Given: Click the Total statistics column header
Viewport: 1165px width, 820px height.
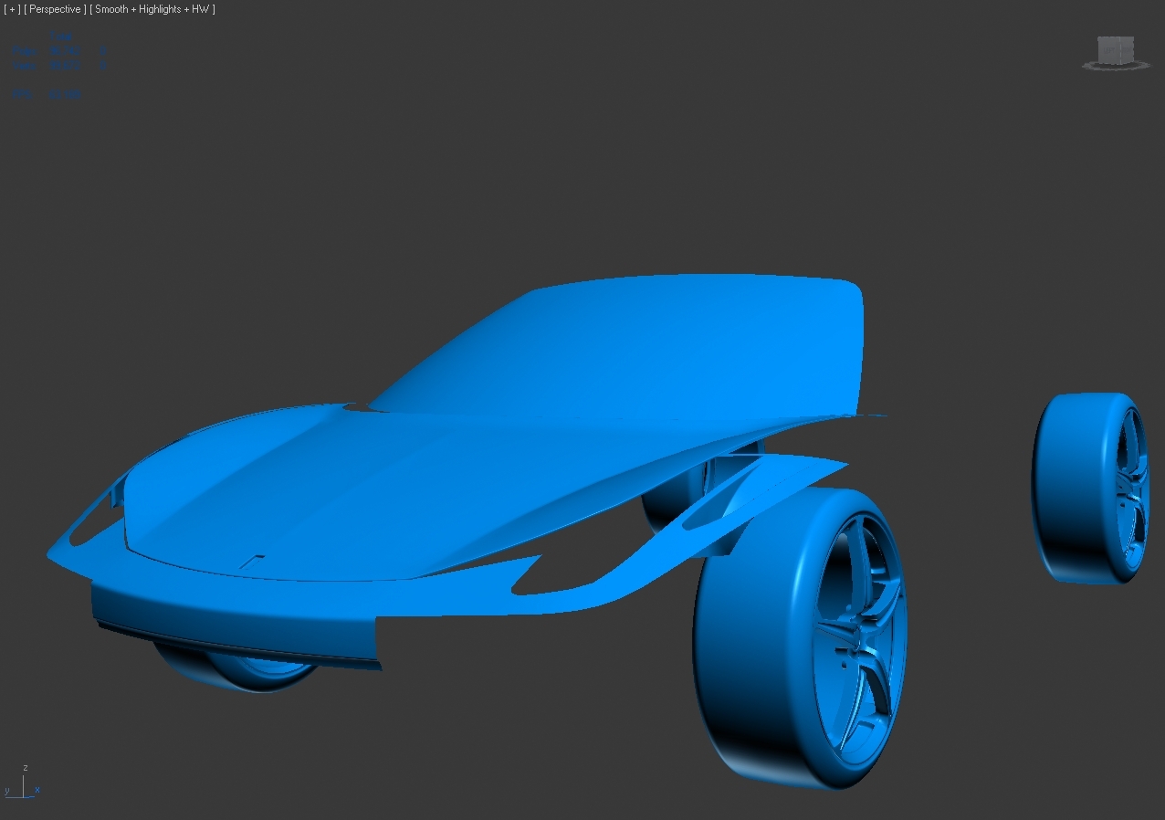Looking at the screenshot, I should 61,37.
